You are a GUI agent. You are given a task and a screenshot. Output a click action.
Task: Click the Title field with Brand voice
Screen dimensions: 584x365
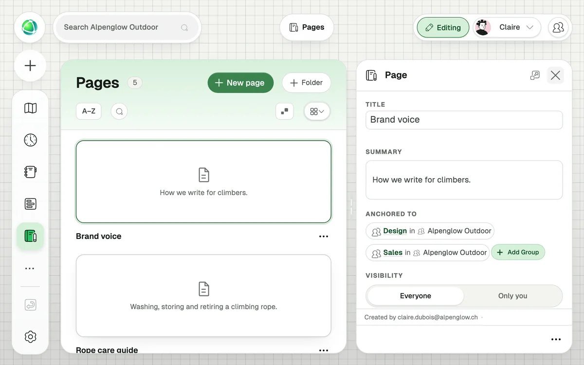(464, 120)
